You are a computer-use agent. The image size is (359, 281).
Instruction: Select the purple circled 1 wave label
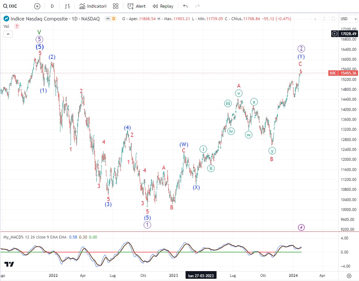[x=147, y=225]
